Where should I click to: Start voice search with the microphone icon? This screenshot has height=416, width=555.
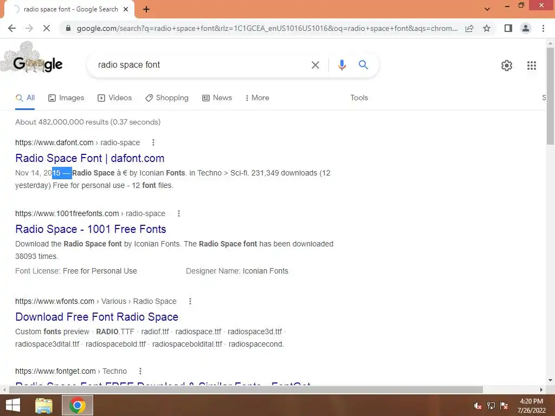tap(341, 65)
